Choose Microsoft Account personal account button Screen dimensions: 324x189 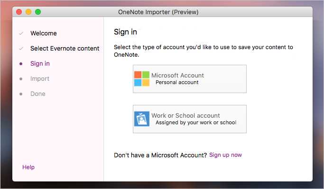(x=190, y=79)
